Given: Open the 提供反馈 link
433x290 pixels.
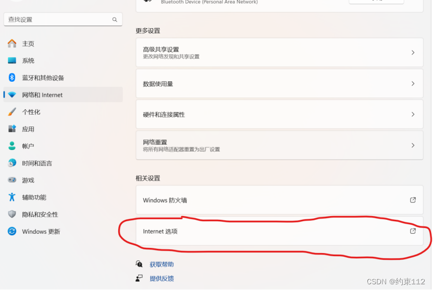Looking at the screenshot, I should pyautogui.click(x=162, y=279).
